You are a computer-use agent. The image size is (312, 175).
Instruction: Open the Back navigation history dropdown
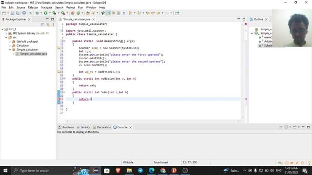point(162,13)
